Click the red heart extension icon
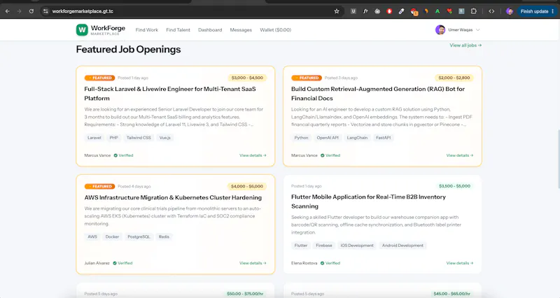The image size is (560, 298). (x=449, y=11)
